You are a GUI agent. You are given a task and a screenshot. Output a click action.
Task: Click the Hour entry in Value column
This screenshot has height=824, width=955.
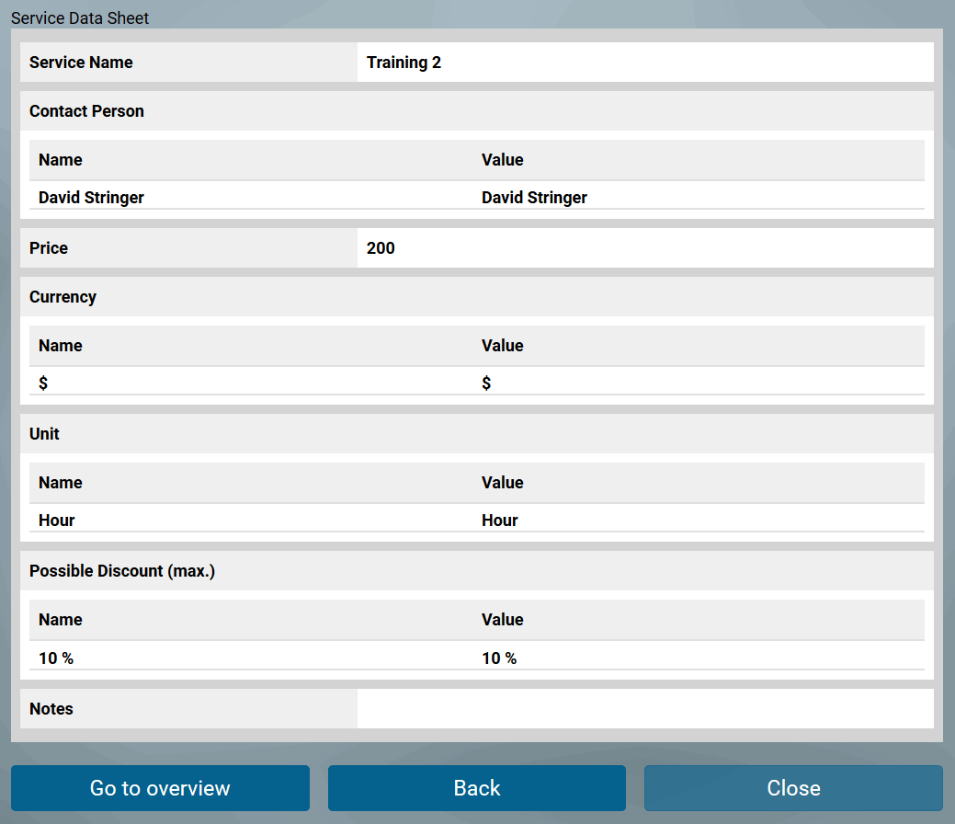499,520
